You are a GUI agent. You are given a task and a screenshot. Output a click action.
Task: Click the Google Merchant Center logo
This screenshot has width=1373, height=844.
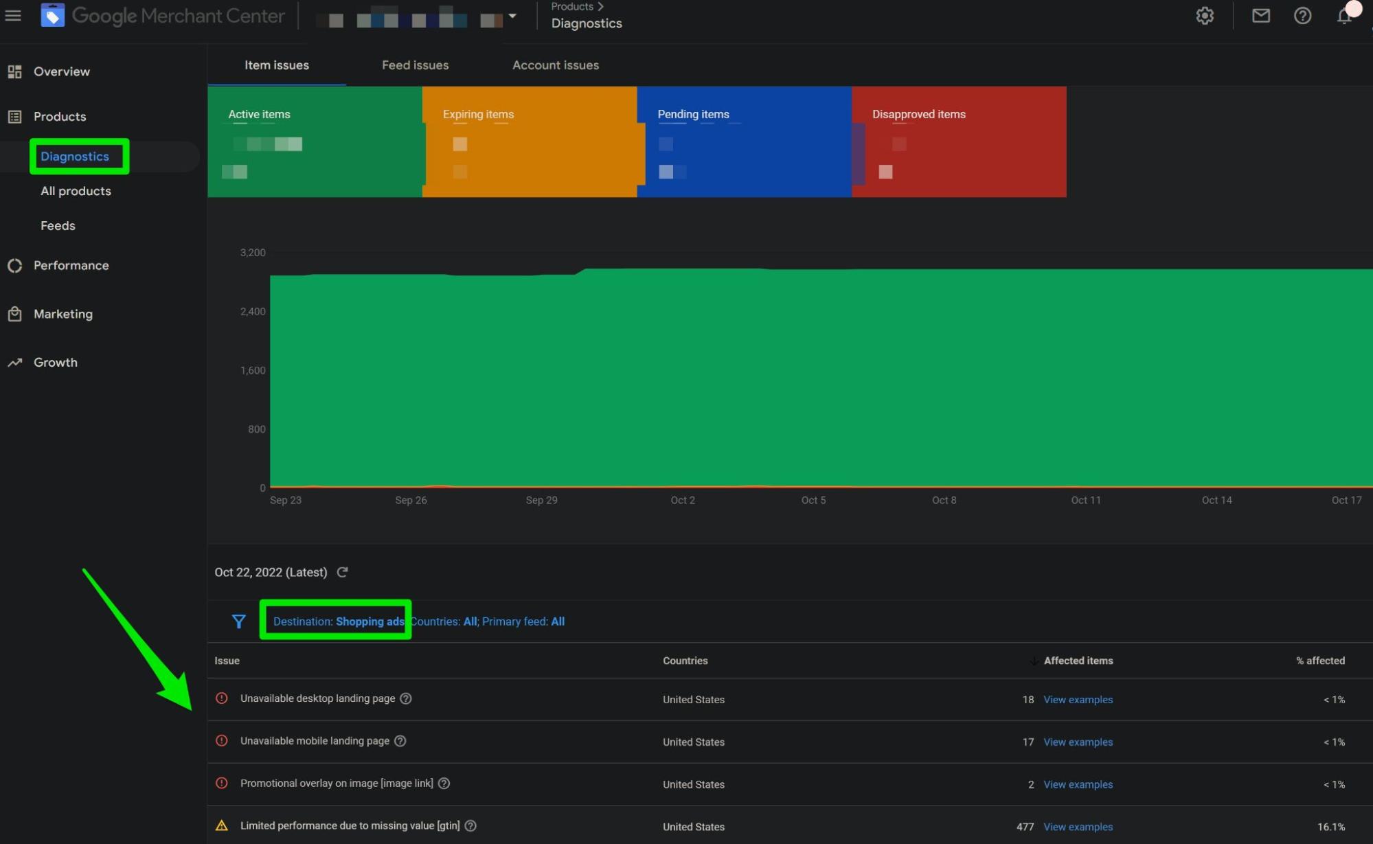pyautogui.click(x=163, y=15)
